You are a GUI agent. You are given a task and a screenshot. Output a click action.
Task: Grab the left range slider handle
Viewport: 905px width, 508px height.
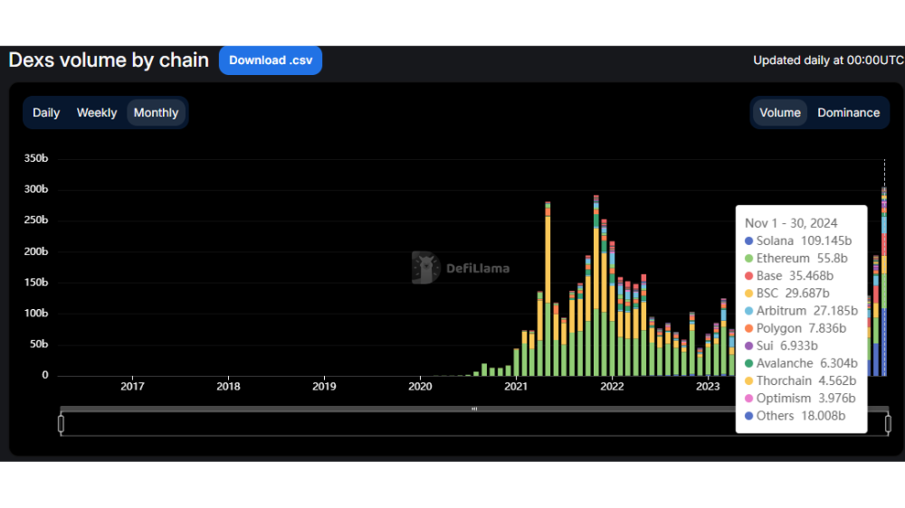(62, 425)
